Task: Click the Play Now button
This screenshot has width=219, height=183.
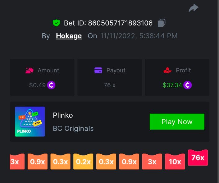Action: 177,122
